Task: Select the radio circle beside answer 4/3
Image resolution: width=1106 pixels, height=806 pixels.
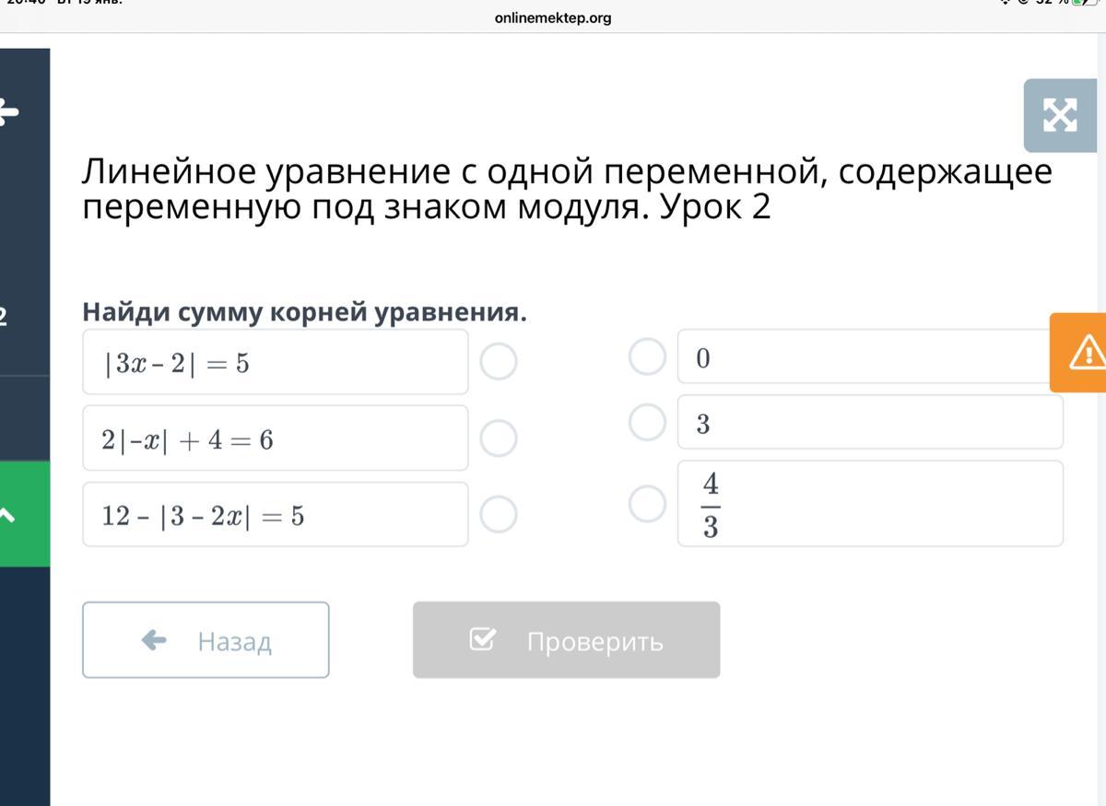Action: click(x=647, y=503)
